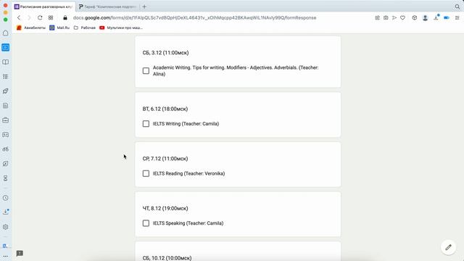Click the СБ, 3.12 (11:00мск) heading
This screenshot has width=464, height=261.
click(166, 53)
